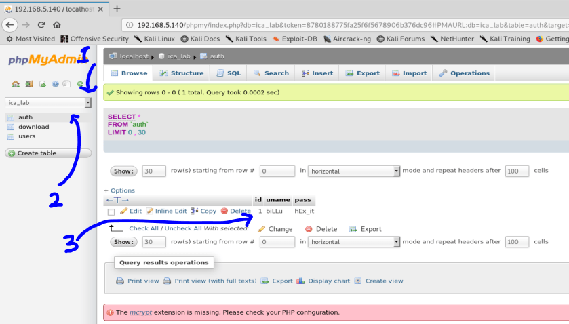Click the Copy row icon
This screenshot has height=324, width=569.
195,211
